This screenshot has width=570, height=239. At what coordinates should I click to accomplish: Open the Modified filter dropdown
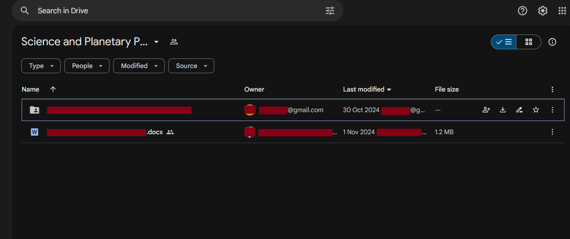139,66
